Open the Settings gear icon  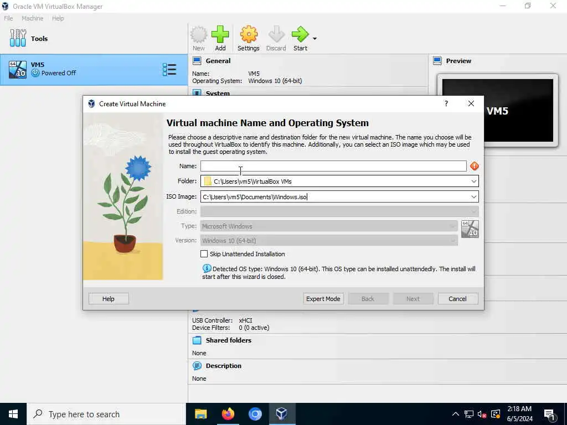249,34
